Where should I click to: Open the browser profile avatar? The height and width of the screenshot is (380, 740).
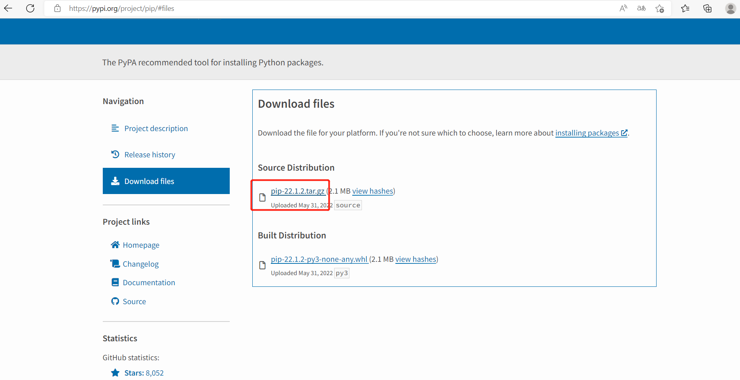click(730, 8)
